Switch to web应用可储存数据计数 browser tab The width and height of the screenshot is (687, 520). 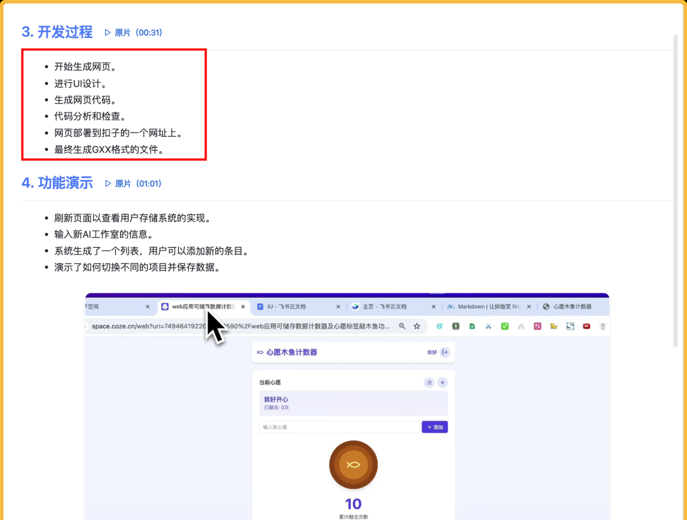click(x=203, y=307)
